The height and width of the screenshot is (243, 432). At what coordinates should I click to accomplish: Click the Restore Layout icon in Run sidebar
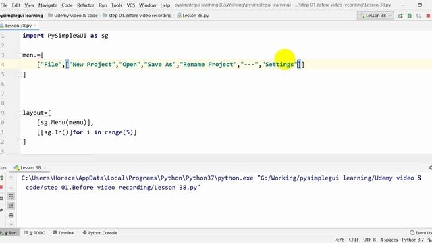[1, 198]
